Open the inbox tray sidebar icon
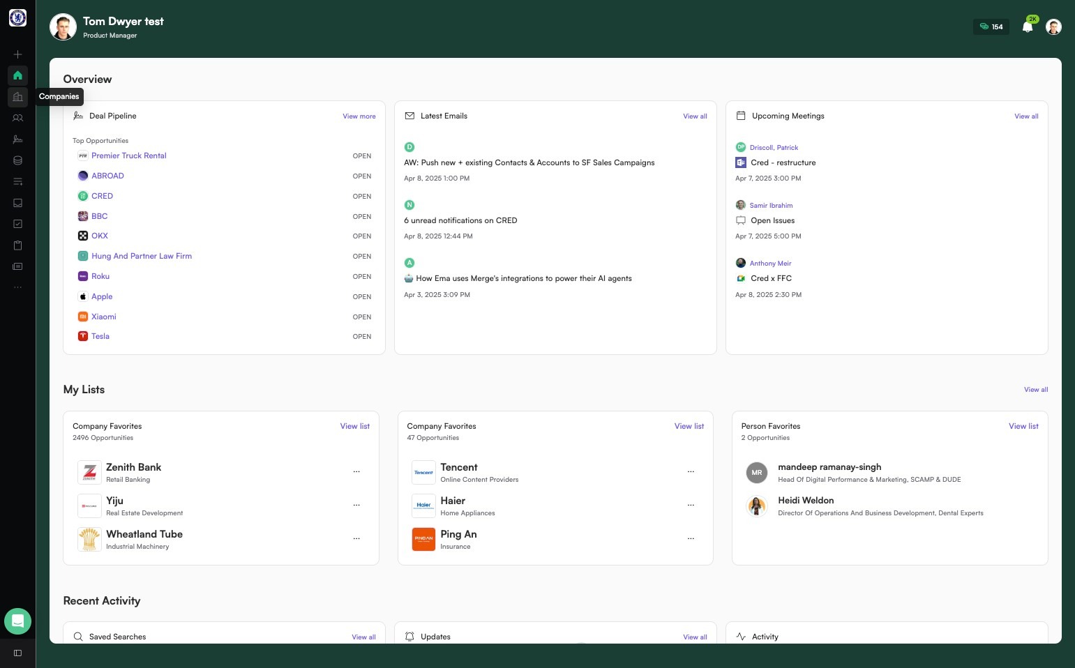 (17, 203)
